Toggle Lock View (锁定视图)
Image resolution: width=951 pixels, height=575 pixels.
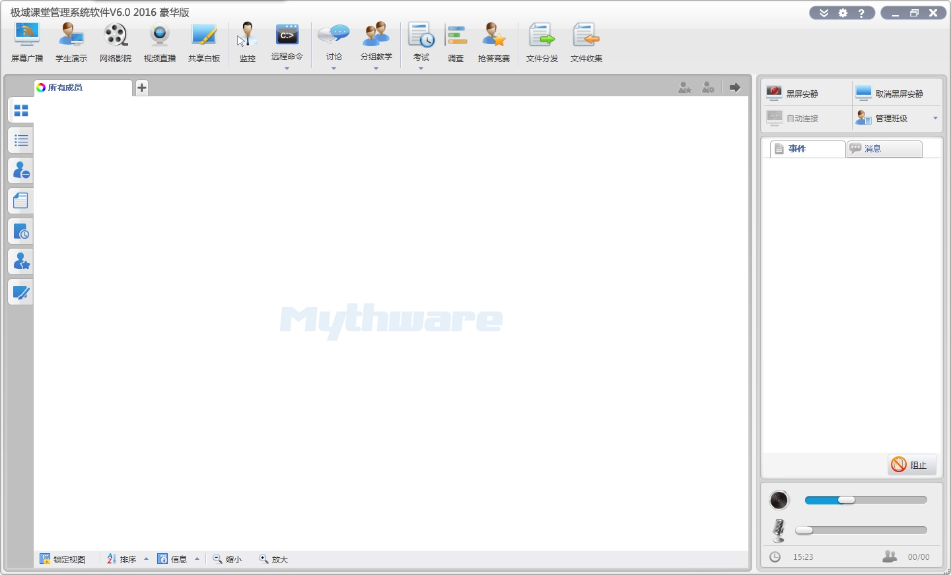point(63,559)
